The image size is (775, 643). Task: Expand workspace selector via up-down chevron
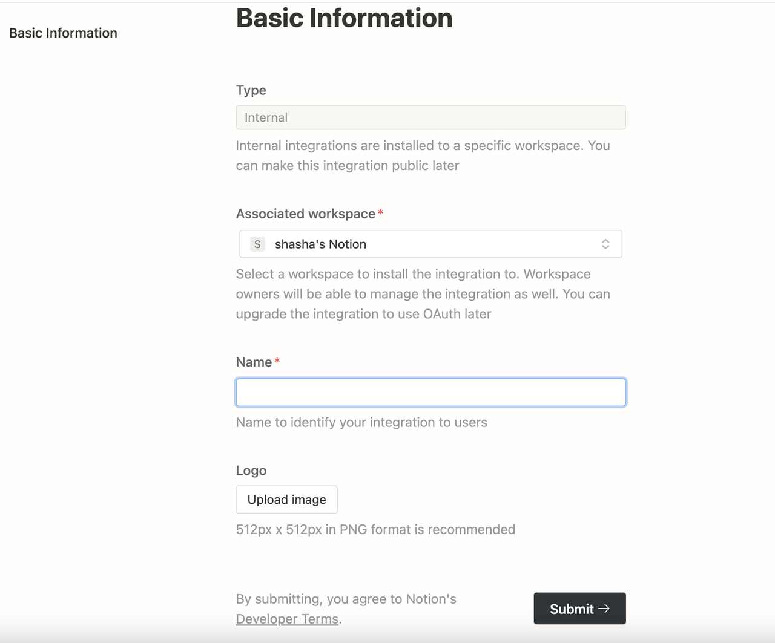point(605,244)
